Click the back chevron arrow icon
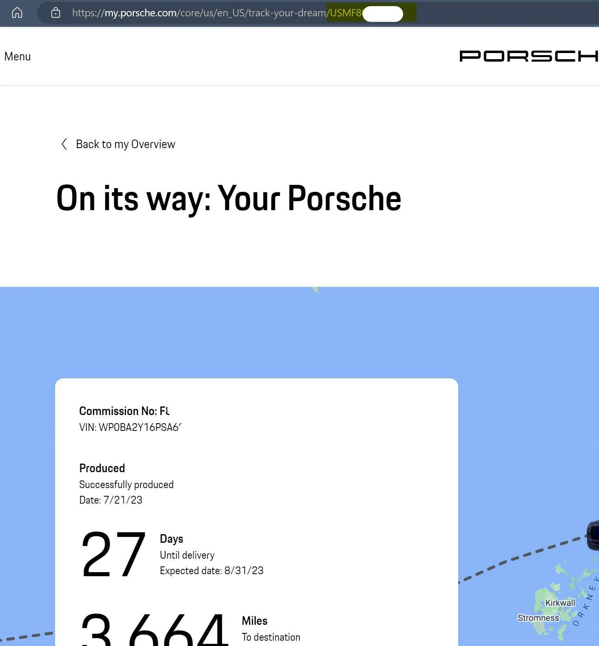599x646 pixels. tap(64, 144)
